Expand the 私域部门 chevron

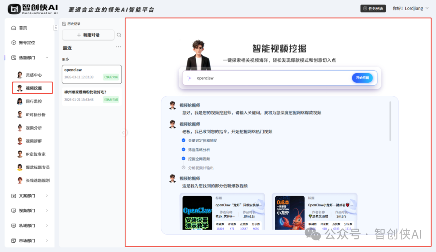[47, 226]
